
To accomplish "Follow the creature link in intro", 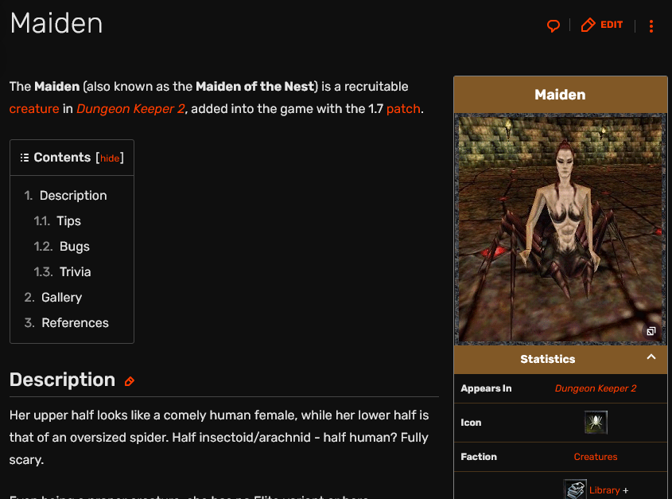I will (34, 109).
